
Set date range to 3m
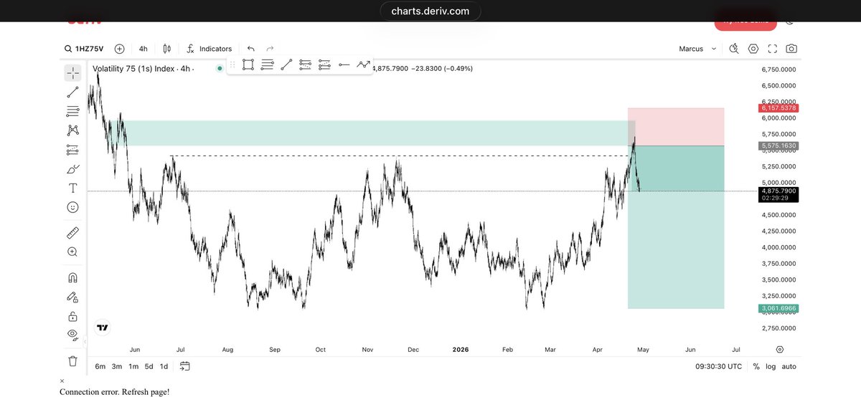point(117,366)
